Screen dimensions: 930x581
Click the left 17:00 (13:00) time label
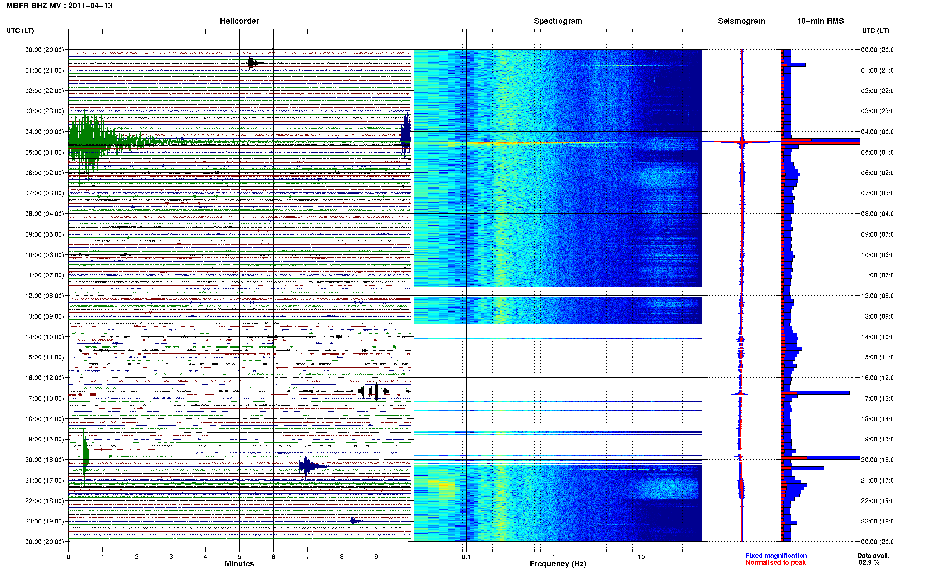click(x=44, y=398)
